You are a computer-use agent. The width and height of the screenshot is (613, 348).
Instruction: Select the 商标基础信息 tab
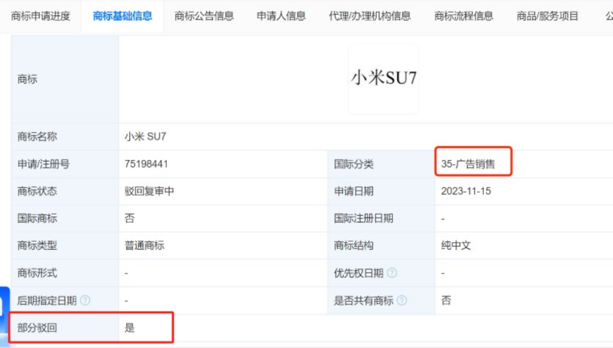pyautogui.click(x=122, y=16)
